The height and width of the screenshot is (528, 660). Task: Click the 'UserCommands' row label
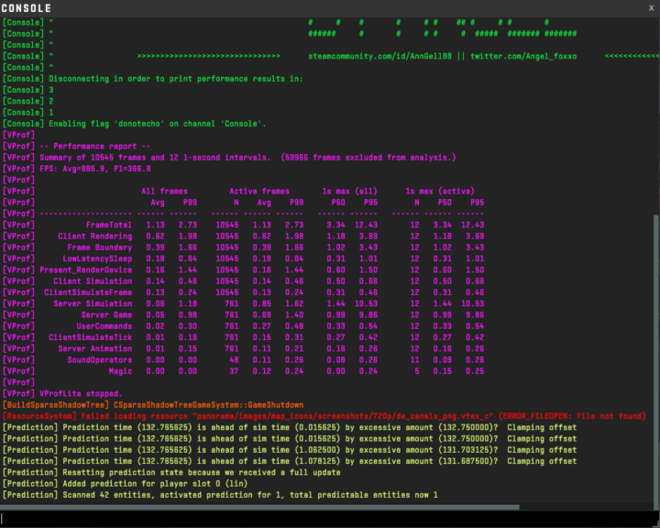[104, 326]
